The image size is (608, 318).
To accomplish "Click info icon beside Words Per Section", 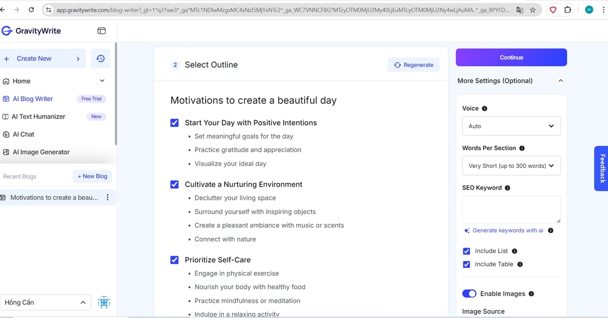I will (522, 148).
